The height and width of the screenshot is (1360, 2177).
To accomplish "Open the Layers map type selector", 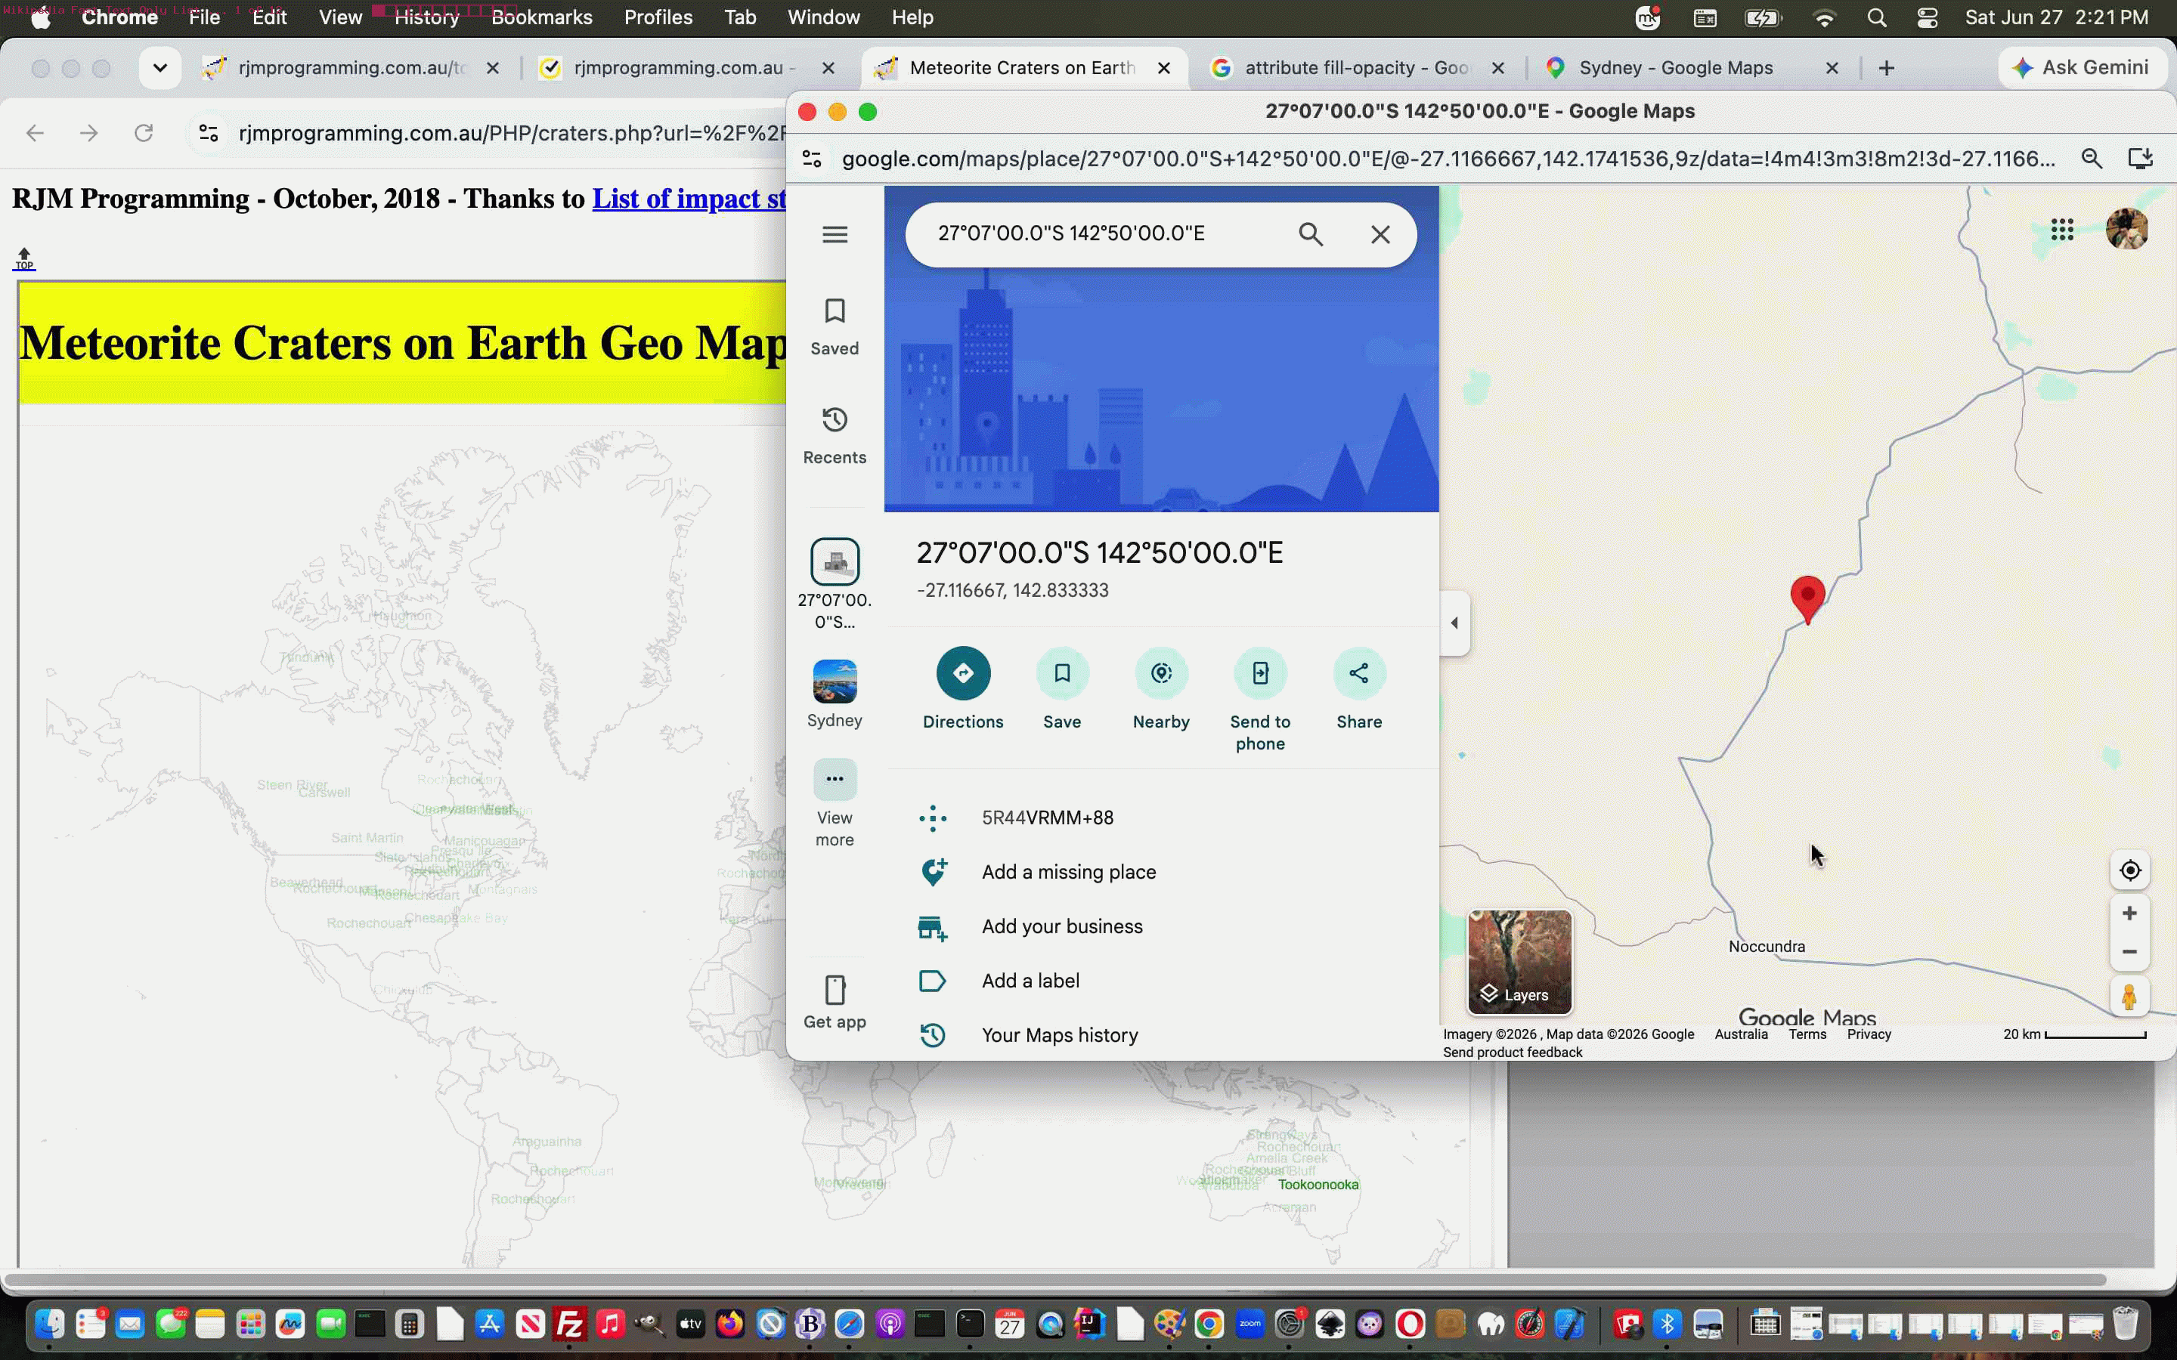I will click(x=1520, y=962).
